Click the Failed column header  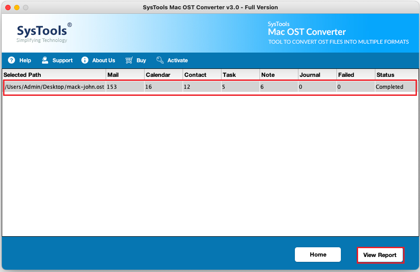[x=356, y=75]
